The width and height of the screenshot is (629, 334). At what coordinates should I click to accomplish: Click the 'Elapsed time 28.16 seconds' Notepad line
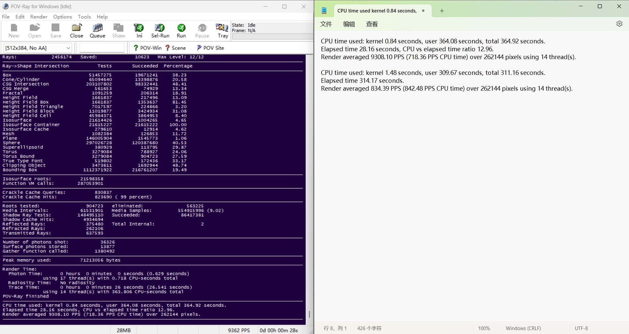click(x=407, y=49)
